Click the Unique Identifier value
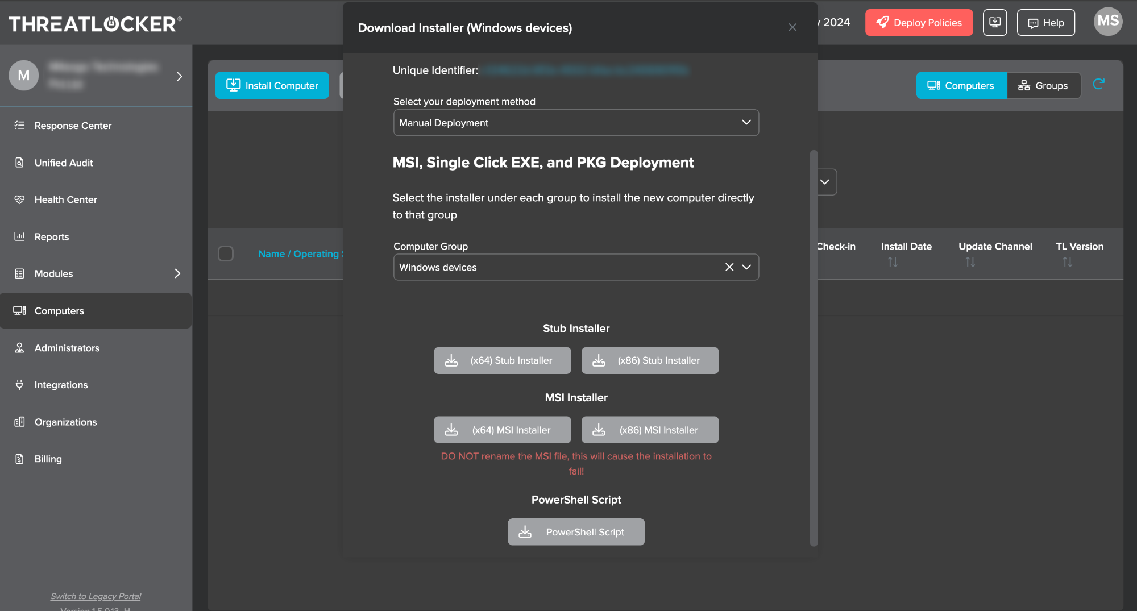Image resolution: width=1137 pixels, height=611 pixels. (586, 70)
